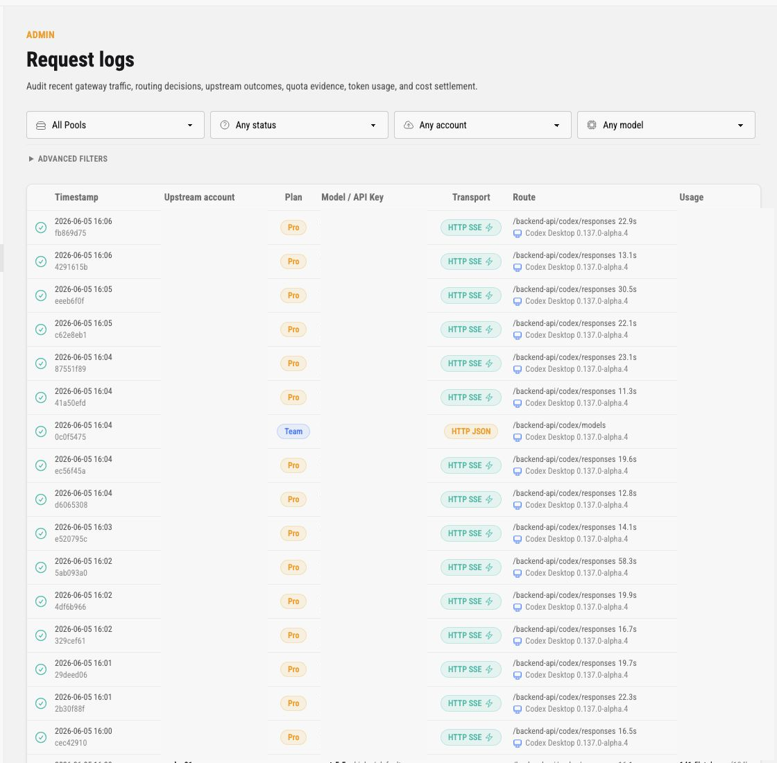The height and width of the screenshot is (763, 777).
Task: Click success status icon for request 5ab093a0
Action: 41,567
